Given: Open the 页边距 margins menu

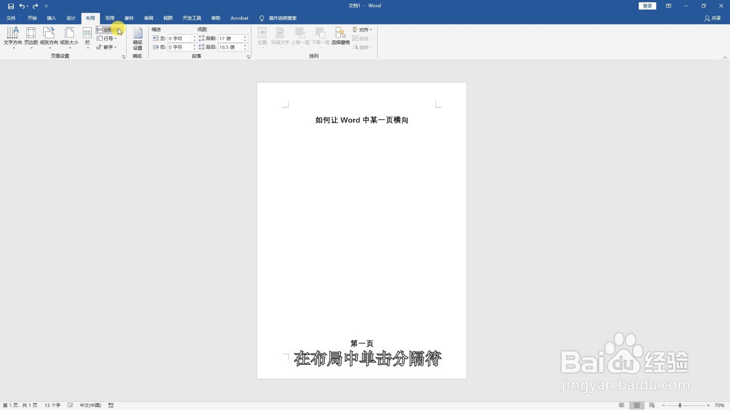Looking at the screenshot, I should (31, 37).
